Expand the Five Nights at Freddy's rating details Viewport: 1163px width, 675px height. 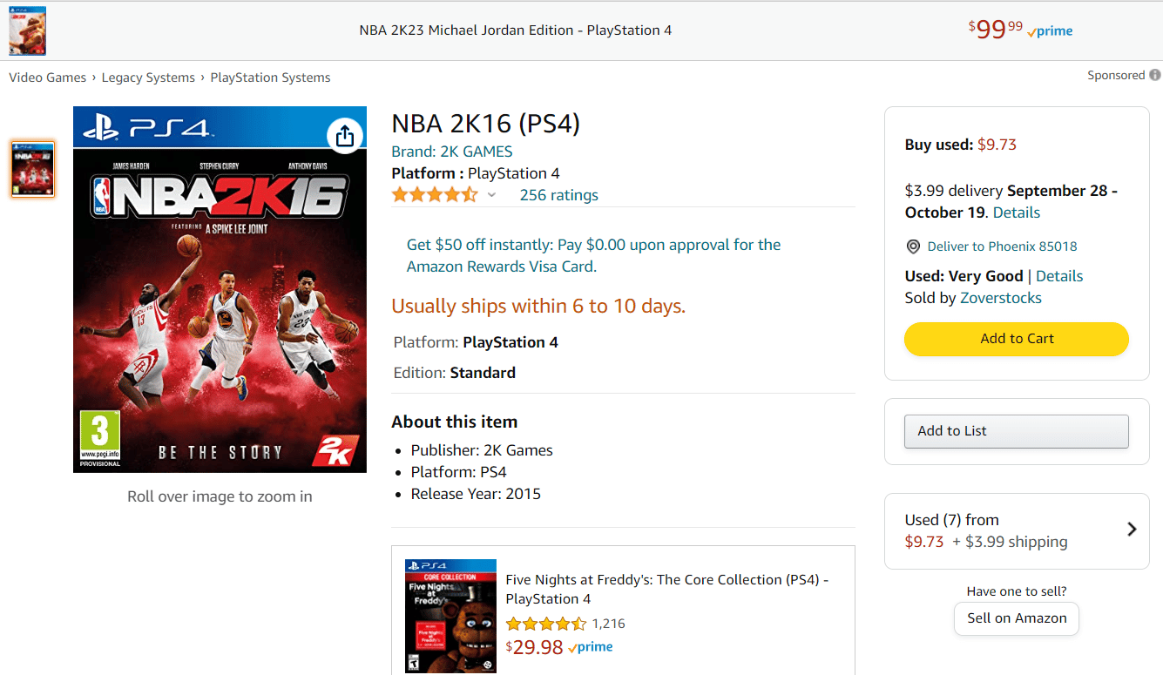coord(547,624)
